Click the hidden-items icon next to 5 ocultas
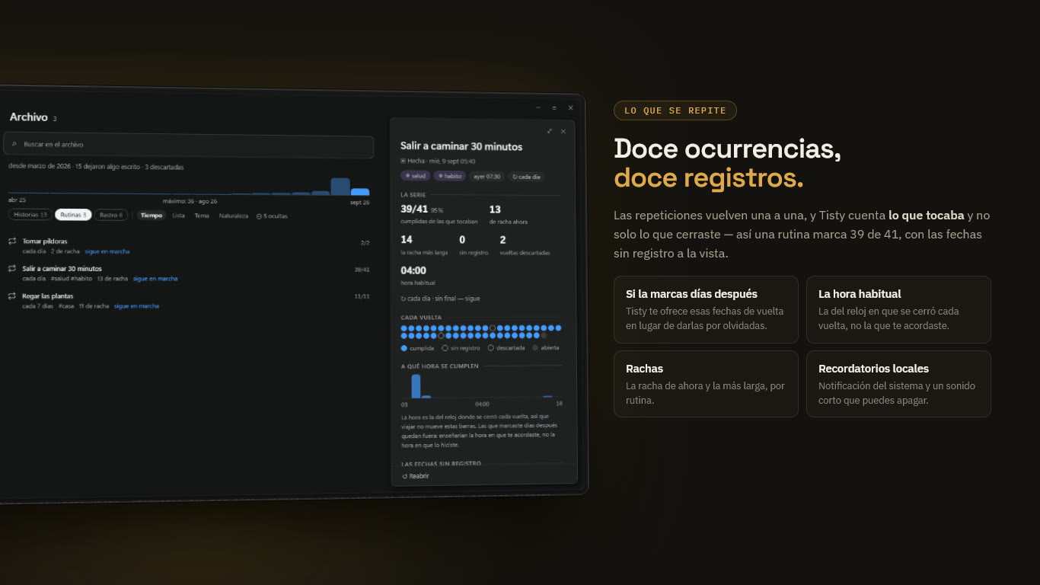 [x=259, y=216]
